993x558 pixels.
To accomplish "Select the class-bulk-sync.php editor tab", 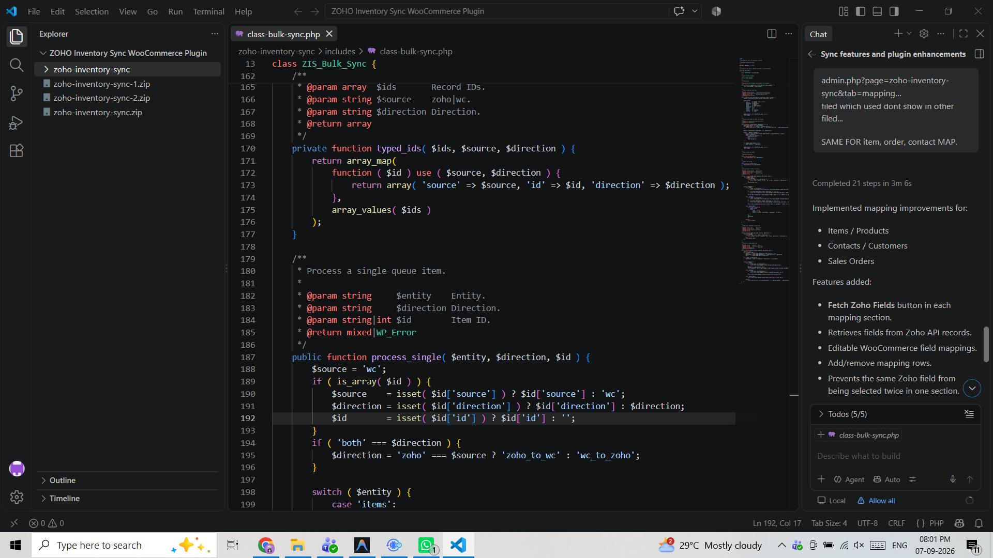I will (283, 34).
